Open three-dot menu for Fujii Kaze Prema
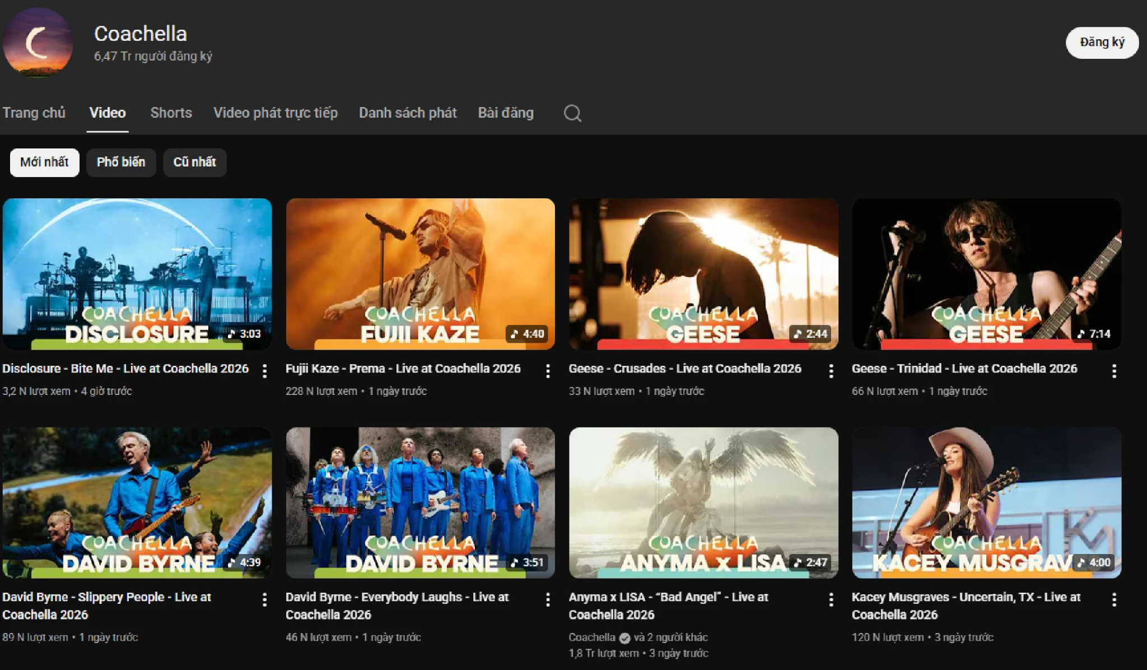Viewport: 1147px width, 670px height. pyautogui.click(x=548, y=370)
